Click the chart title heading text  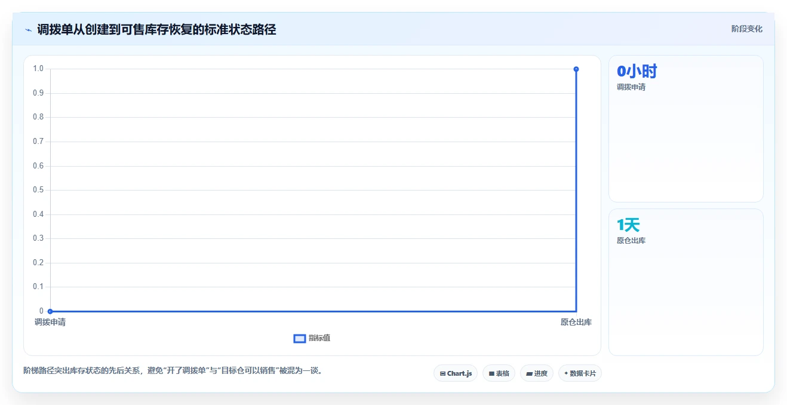tap(156, 30)
